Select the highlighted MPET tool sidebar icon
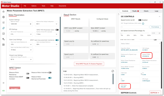The width and height of the screenshot is (164, 96). pyautogui.click(x=3, y=28)
